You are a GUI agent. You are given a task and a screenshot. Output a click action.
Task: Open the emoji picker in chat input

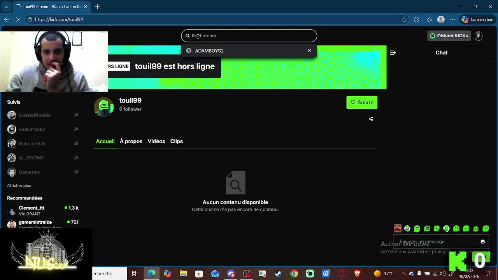pyautogui.click(x=482, y=241)
